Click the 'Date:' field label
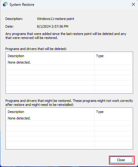 pos(10,26)
